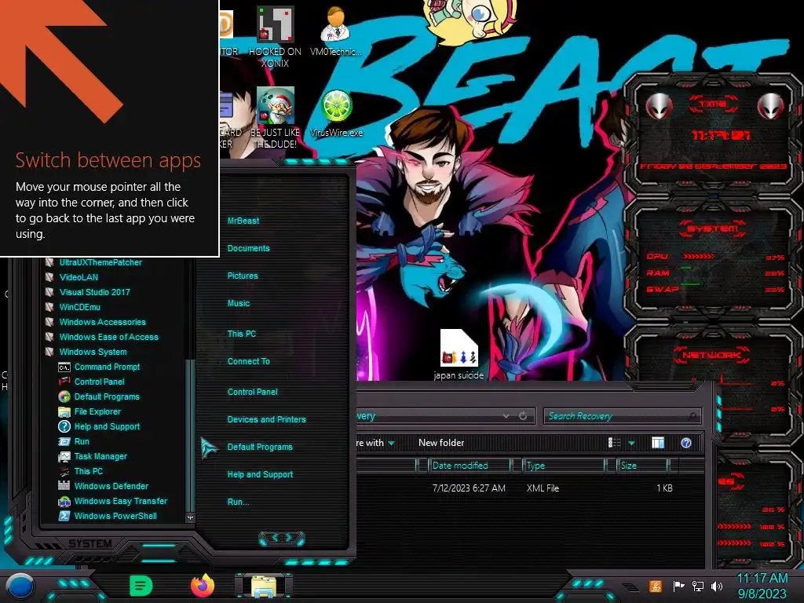This screenshot has height=603, width=804.
Task: Open This PC from Start right pane
Action: (242, 333)
